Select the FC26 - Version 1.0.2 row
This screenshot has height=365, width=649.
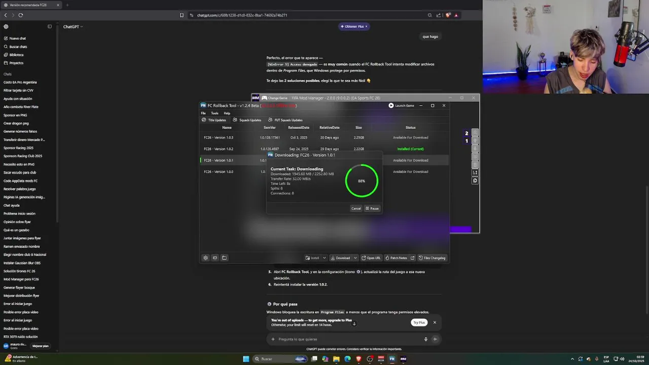pyautogui.click(x=324, y=149)
